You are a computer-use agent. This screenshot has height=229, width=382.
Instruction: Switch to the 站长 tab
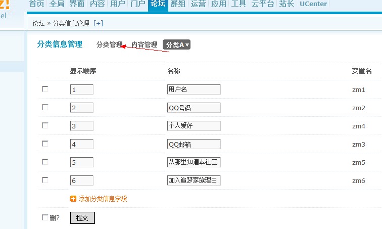coord(287,4)
